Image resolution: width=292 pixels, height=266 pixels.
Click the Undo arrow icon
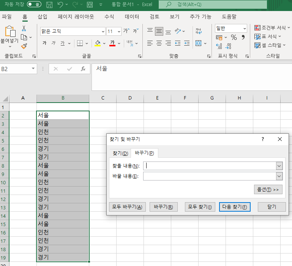coord(60,5)
